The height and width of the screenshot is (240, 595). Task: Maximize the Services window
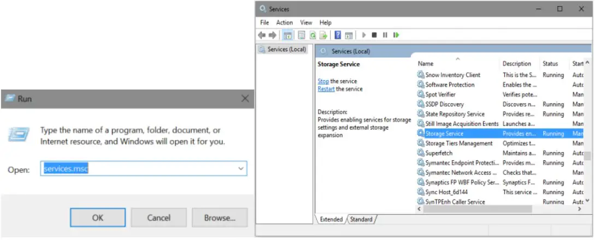(559, 9)
